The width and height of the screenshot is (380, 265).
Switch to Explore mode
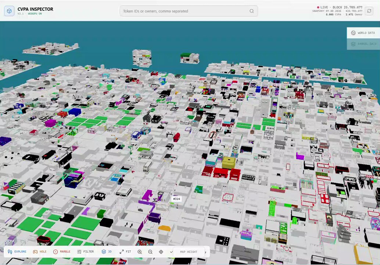(x=17, y=252)
